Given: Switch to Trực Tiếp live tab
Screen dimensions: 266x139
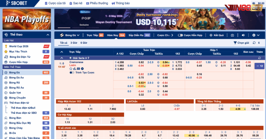Looking at the screenshot, I should pyautogui.click(x=95, y=35).
